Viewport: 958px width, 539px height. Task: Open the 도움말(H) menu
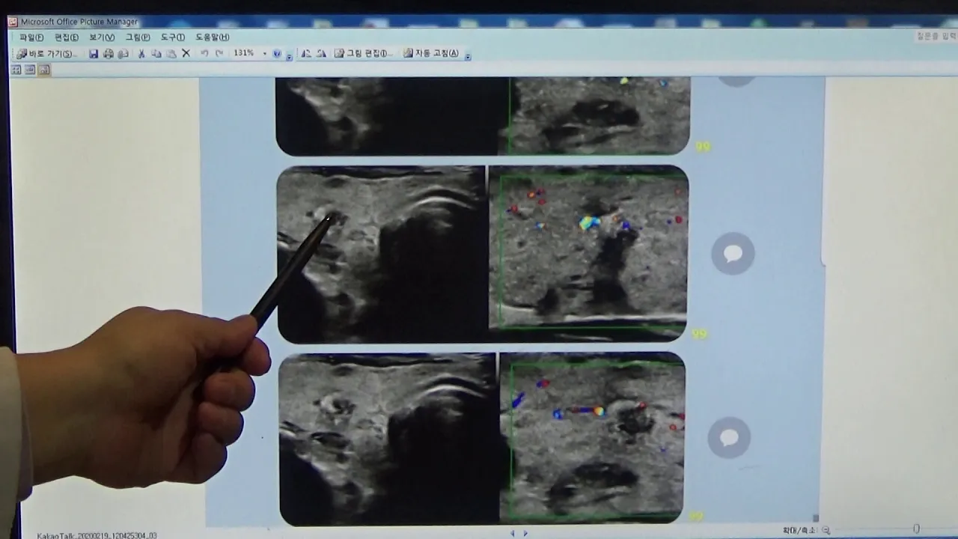point(213,37)
